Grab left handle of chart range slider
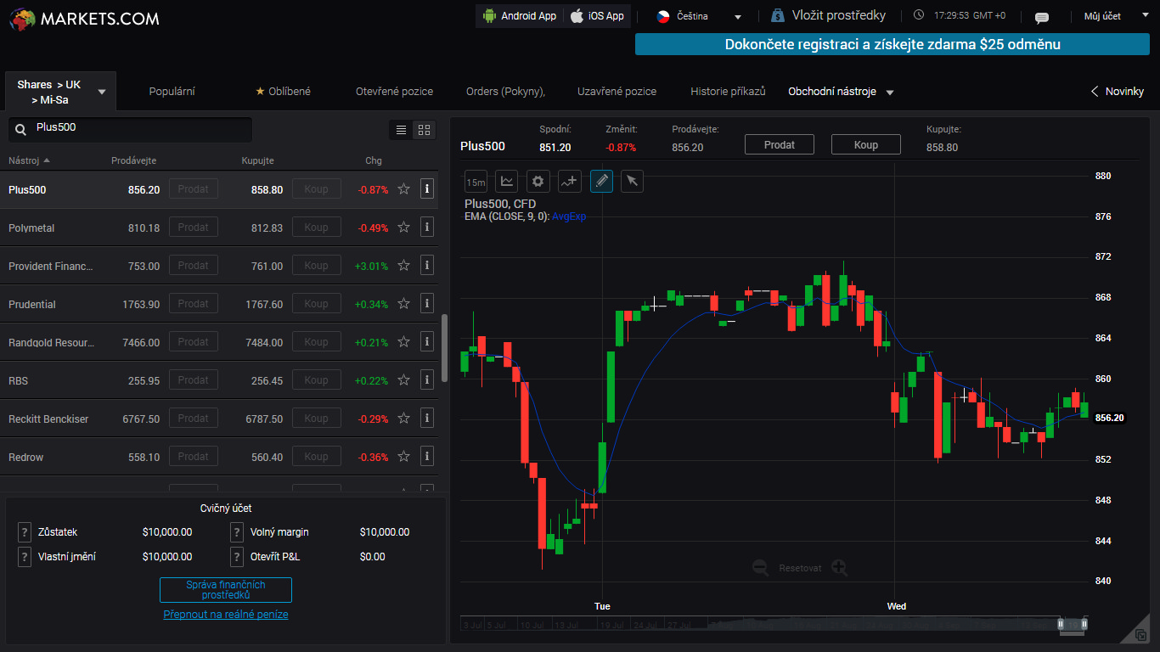The image size is (1160, 652). (1061, 624)
